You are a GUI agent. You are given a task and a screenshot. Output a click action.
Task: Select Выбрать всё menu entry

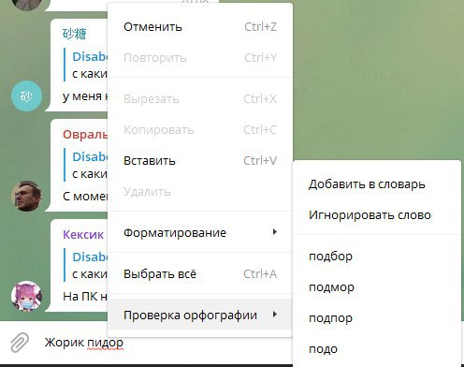200,274
